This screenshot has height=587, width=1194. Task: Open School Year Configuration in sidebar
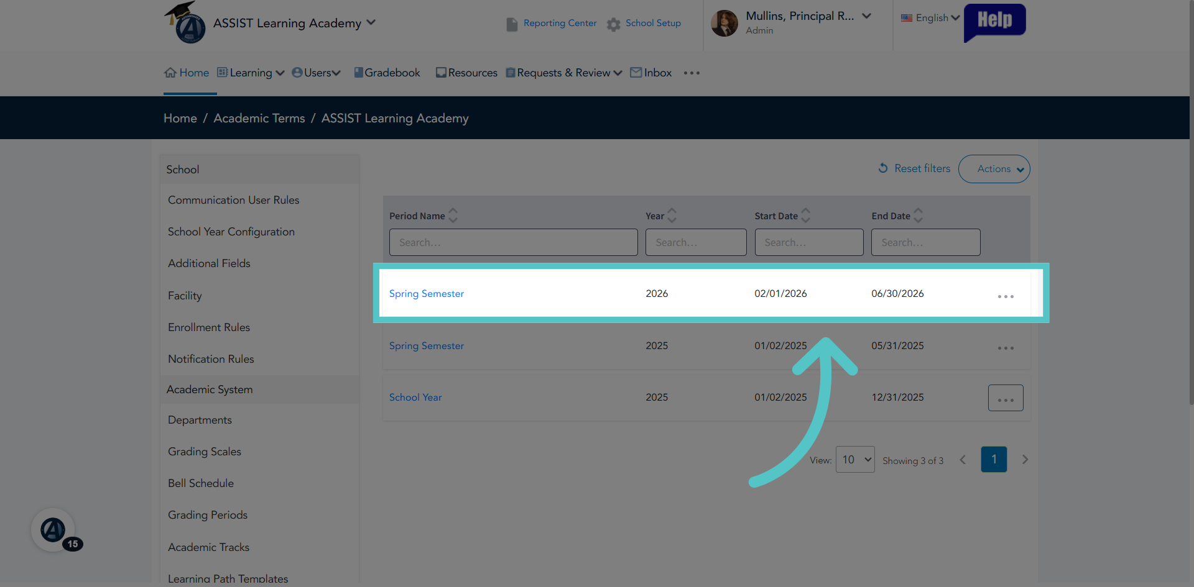coord(231,232)
